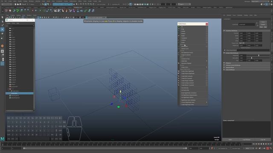Open the Display menu in Outliner window
Image resolution: width=273 pixels, height=153 pixels.
(x=9, y=23)
